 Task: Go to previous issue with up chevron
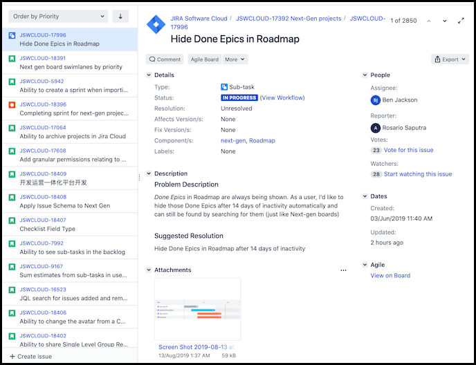click(x=429, y=21)
